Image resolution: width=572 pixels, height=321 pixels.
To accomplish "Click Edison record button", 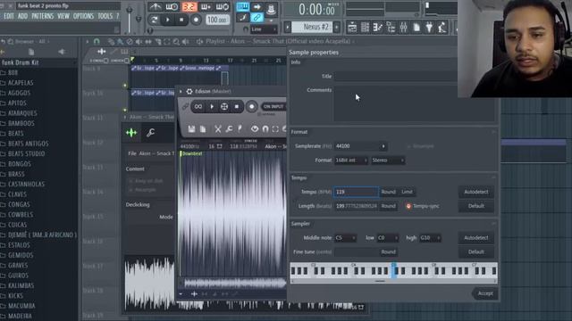I will click(x=251, y=107).
